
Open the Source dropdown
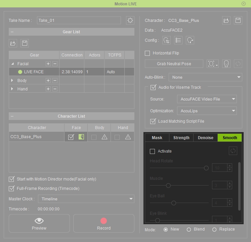tap(207, 99)
